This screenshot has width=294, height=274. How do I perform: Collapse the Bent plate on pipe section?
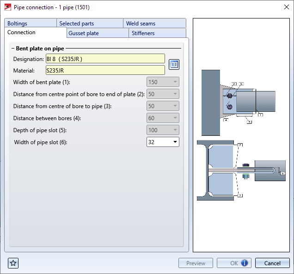pos(13,48)
